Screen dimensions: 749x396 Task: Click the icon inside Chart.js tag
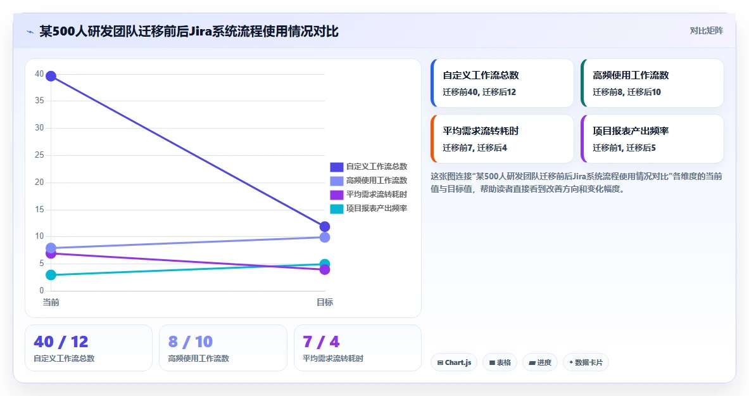pos(440,363)
